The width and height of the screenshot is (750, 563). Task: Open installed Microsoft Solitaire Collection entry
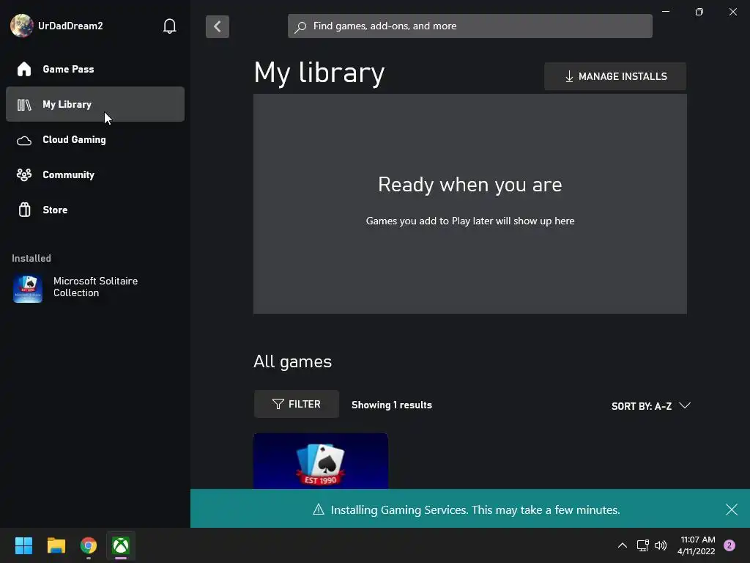[x=95, y=287]
